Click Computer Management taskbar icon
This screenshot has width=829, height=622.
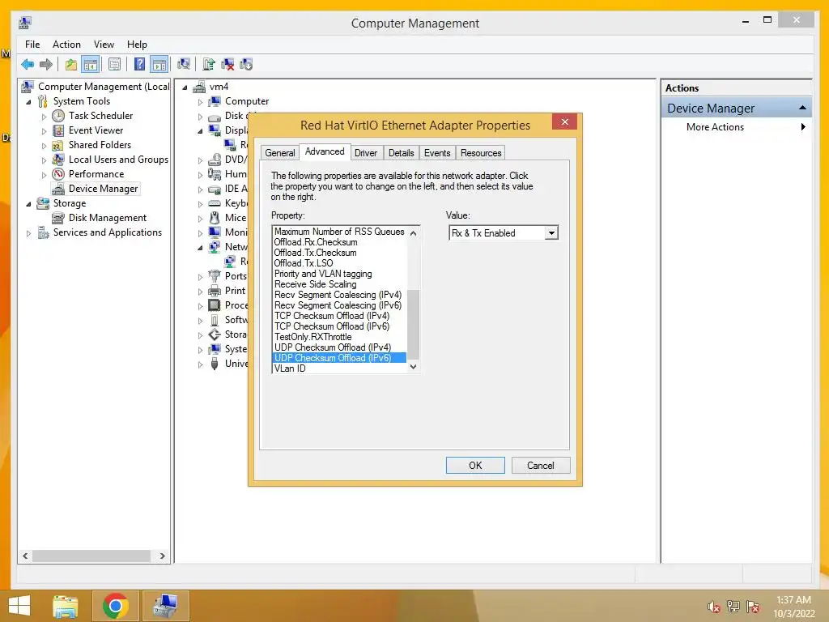[165, 606]
